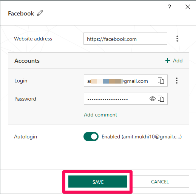196x194 pixels.
Task: Click the Website address label
Action: 33,39
